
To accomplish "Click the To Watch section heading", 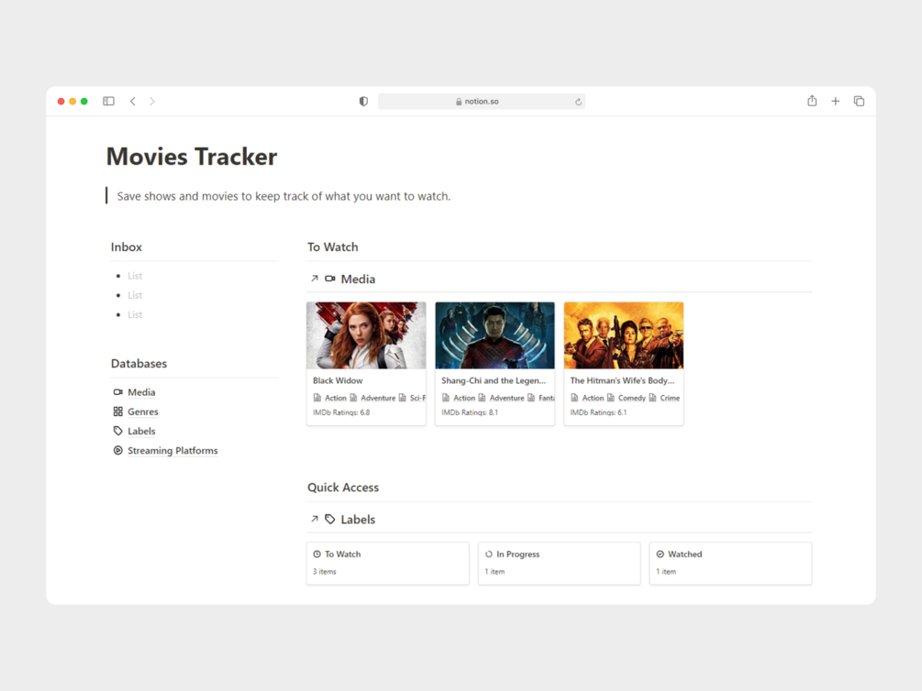I will point(333,247).
